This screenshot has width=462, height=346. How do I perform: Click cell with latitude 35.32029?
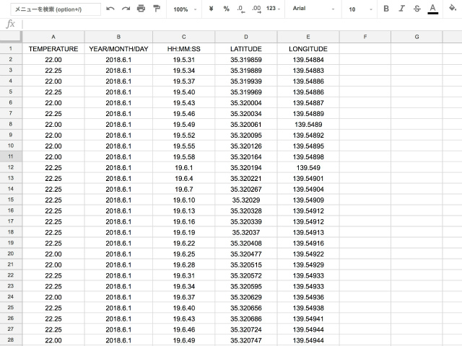pos(246,200)
